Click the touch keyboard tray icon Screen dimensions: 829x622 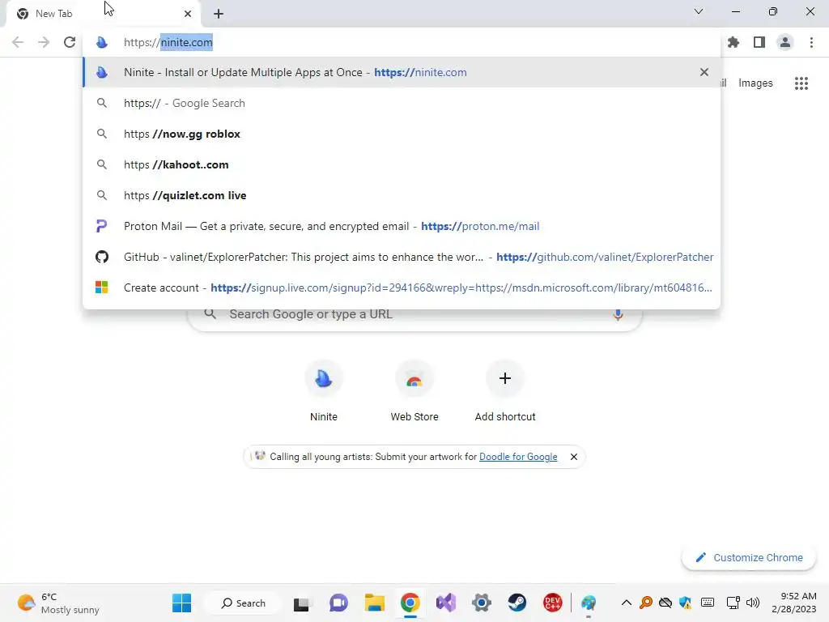click(708, 603)
